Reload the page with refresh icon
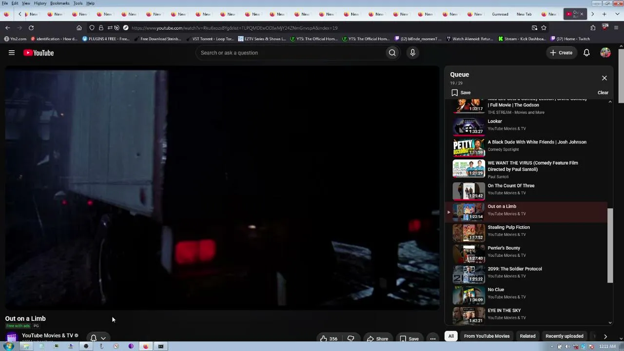The width and height of the screenshot is (624, 351). click(x=31, y=28)
